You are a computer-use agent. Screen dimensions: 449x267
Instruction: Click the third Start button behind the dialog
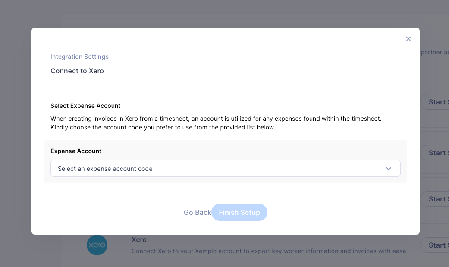point(434,199)
